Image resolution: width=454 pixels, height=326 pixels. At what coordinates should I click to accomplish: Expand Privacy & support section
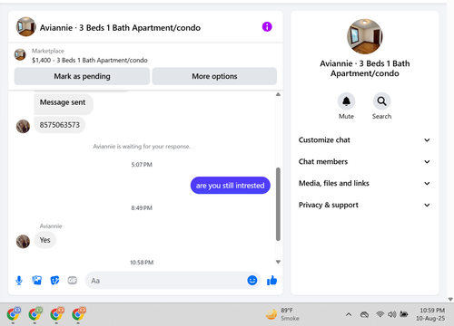pos(364,205)
